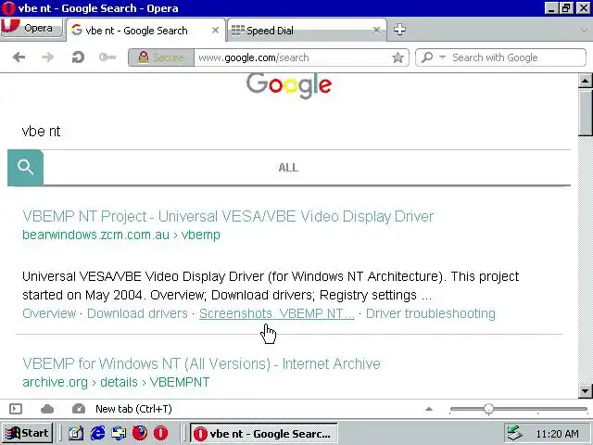Reload the current page
This screenshot has height=445, width=593.
coord(78,57)
